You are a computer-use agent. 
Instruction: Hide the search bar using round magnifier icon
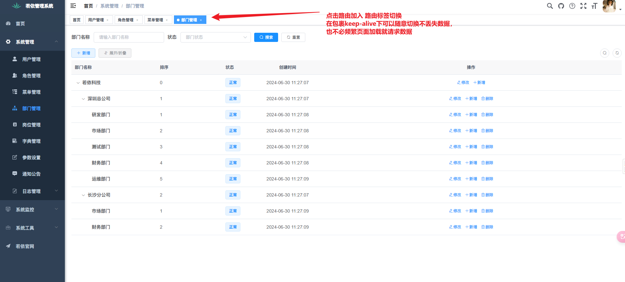pyautogui.click(x=605, y=53)
